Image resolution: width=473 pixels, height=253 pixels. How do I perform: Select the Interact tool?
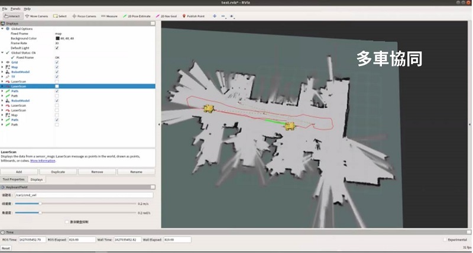click(x=11, y=16)
